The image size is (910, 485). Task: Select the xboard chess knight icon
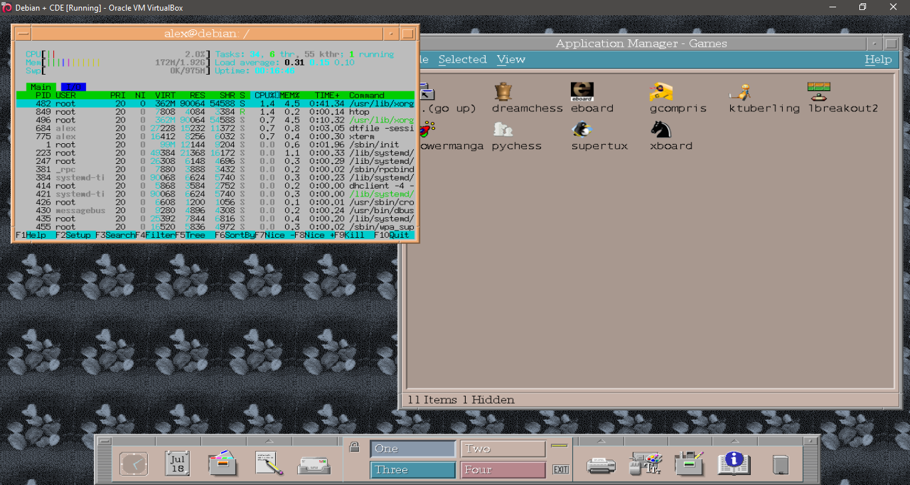click(x=661, y=129)
